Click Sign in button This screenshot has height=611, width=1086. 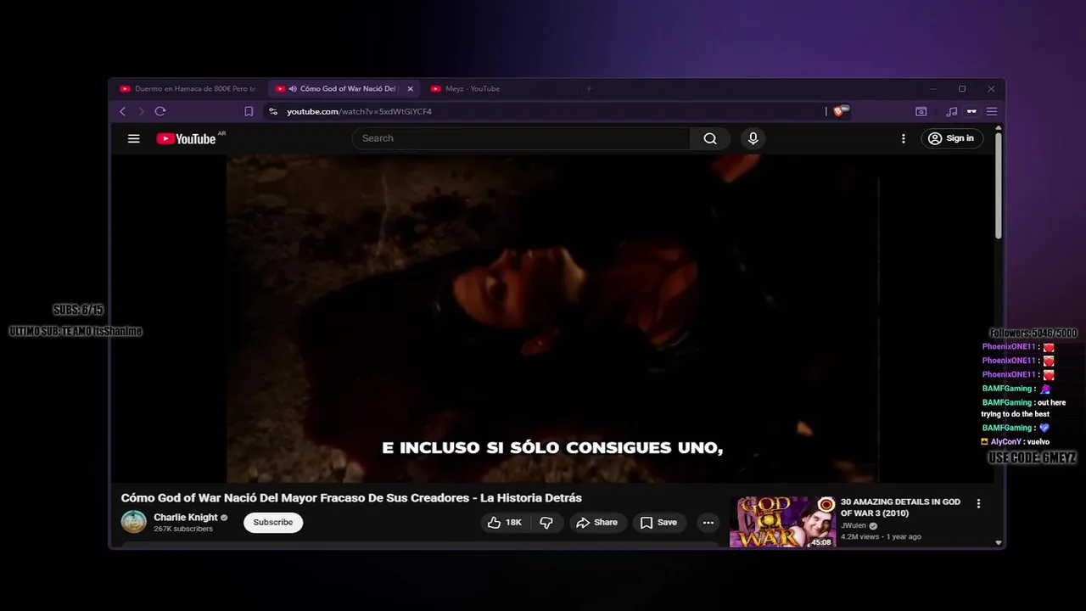coord(950,138)
